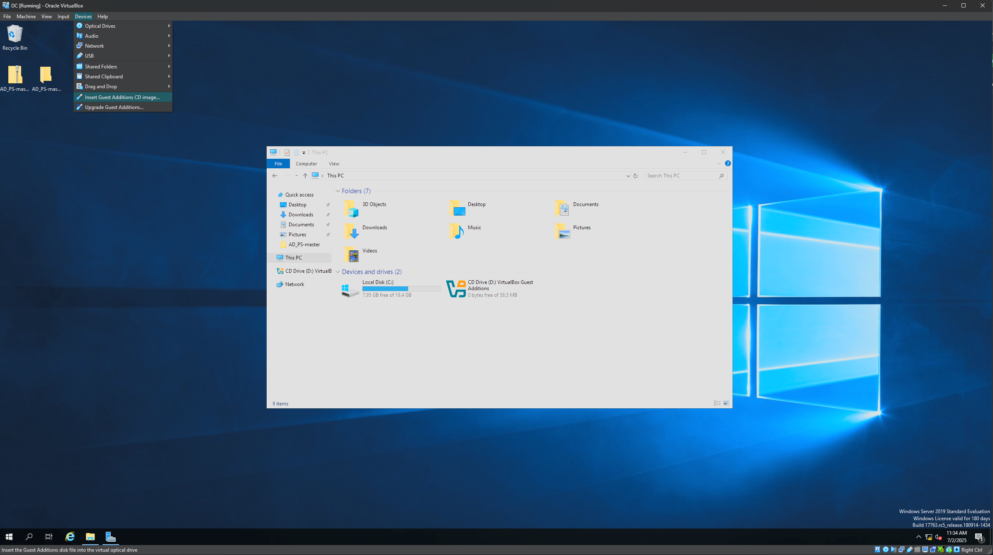
Task: Go back in File Explorer
Action: coord(275,176)
